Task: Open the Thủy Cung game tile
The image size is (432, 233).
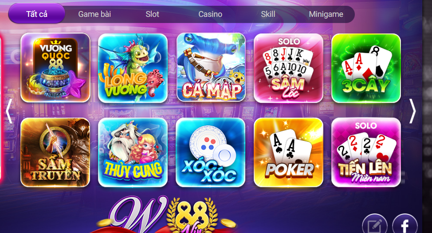Action: 133,152
